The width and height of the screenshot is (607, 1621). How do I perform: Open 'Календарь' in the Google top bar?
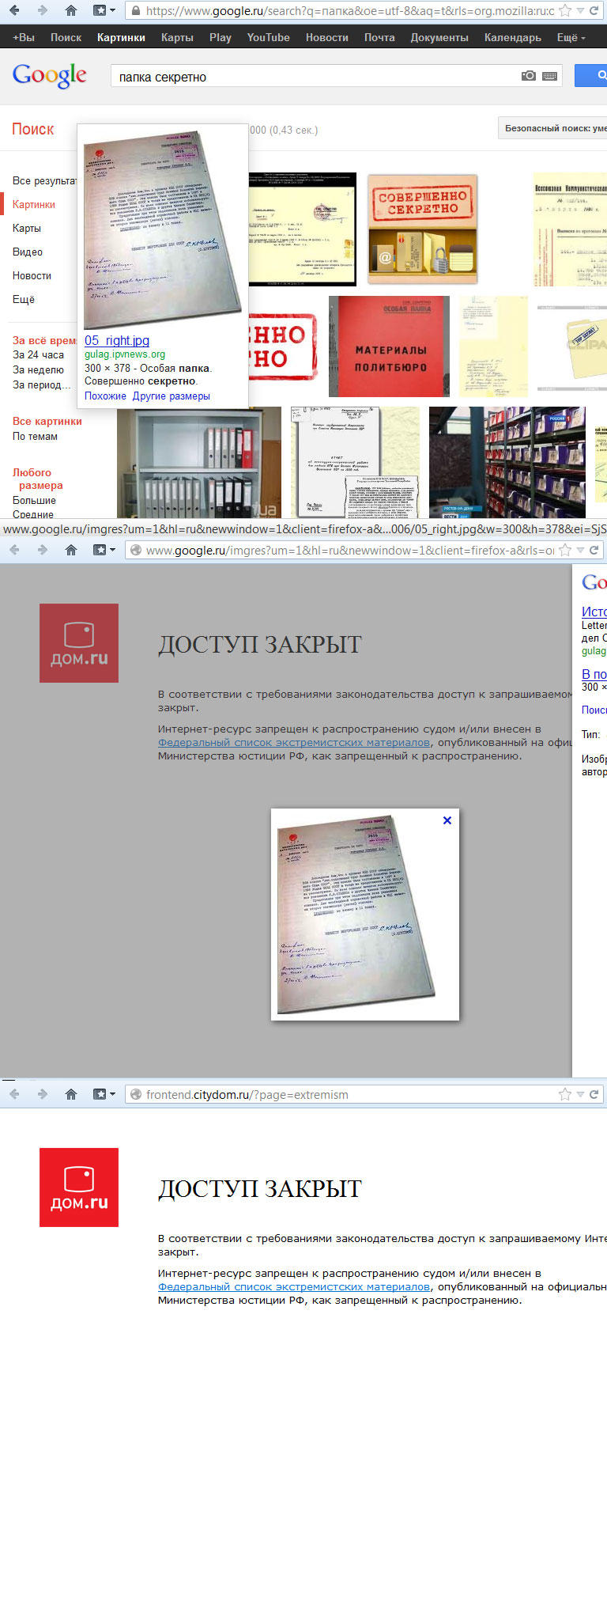coord(513,37)
